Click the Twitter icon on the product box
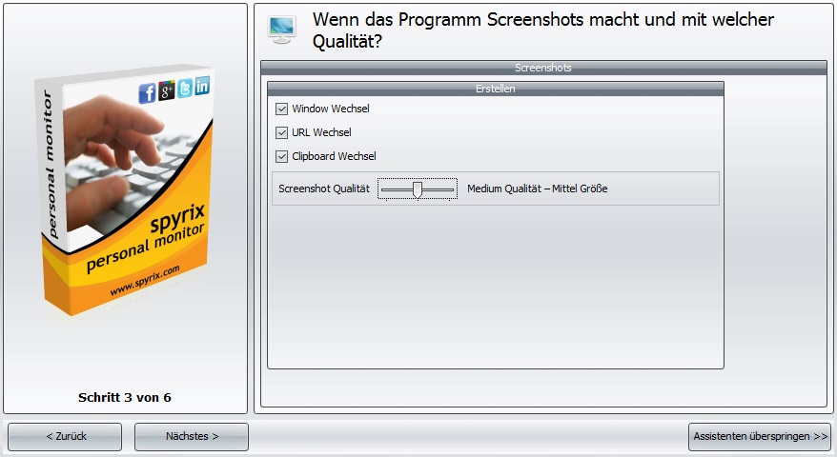This screenshot has width=837, height=457. [185, 88]
